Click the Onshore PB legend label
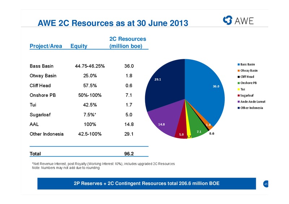Image resolution: width=289 pixels, height=204 pixels. 249,83
